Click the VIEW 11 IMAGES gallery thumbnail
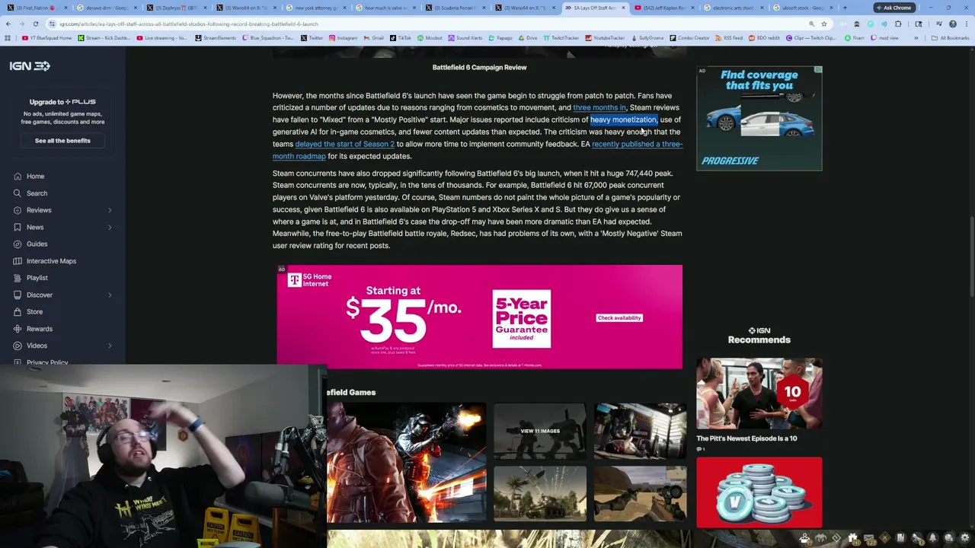This screenshot has width=975, height=548. [540, 431]
